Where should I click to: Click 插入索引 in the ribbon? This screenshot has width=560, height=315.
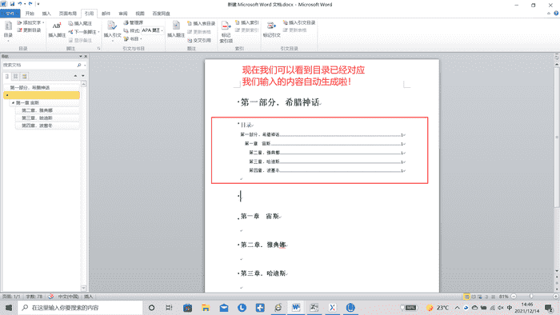coord(246,22)
